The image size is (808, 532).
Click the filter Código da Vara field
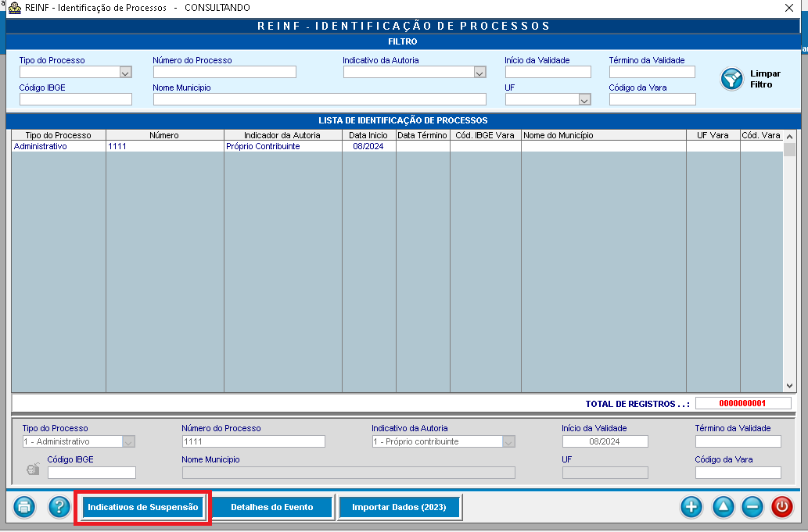click(652, 99)
